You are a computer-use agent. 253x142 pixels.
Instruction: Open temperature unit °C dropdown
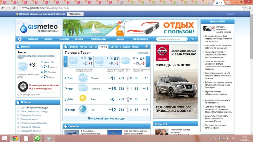pos(194,39)
